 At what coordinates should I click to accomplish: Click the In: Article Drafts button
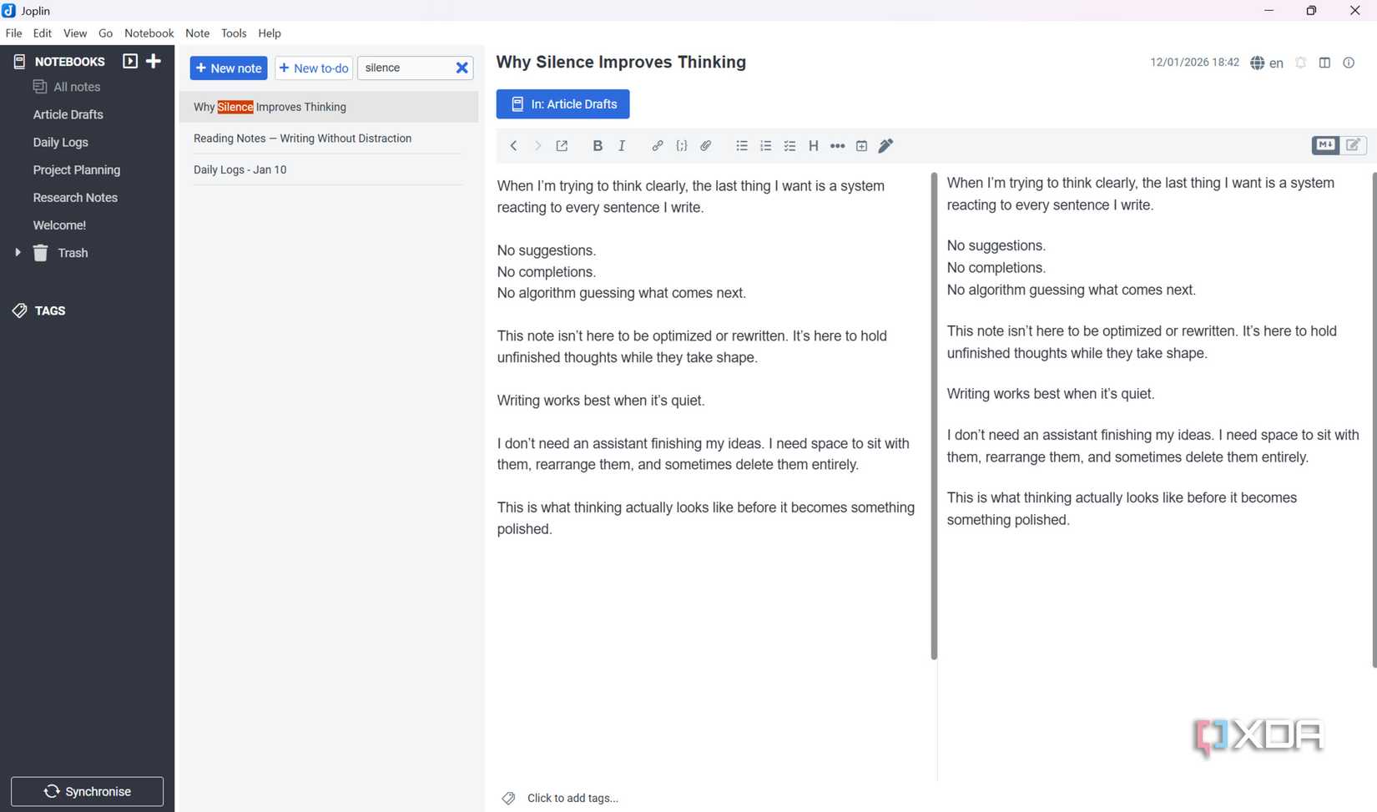tap(562, 104)
